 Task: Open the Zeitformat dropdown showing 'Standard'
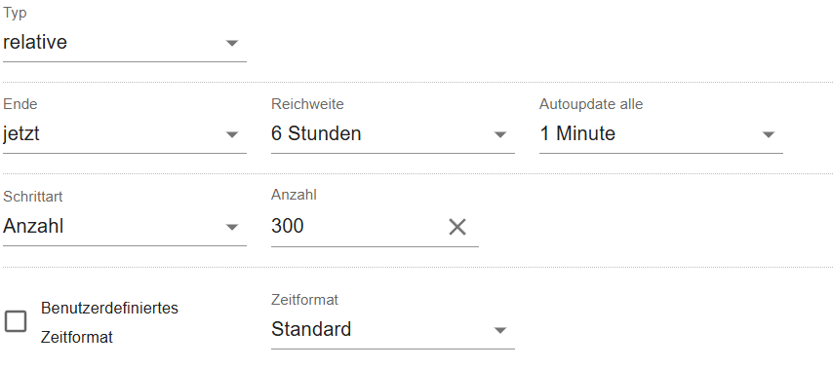pos(392,330)
